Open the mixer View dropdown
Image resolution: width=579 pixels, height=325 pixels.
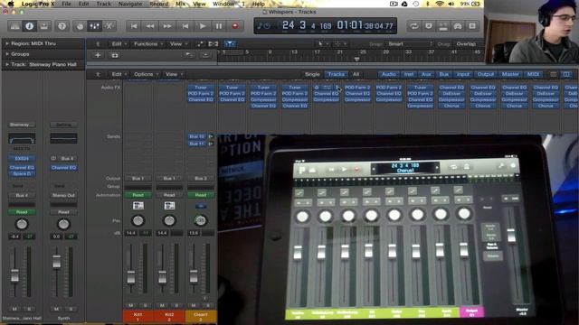coord(174,74)
